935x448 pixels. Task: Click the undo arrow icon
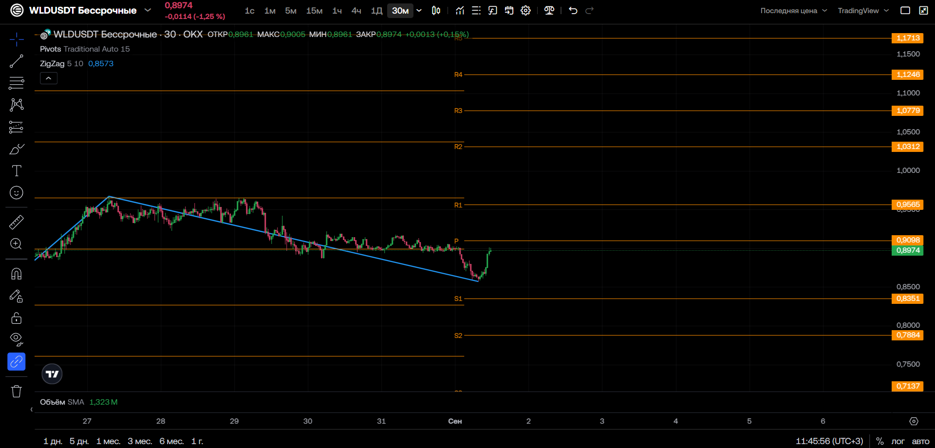pyautogui.click(x=573, y=11)
